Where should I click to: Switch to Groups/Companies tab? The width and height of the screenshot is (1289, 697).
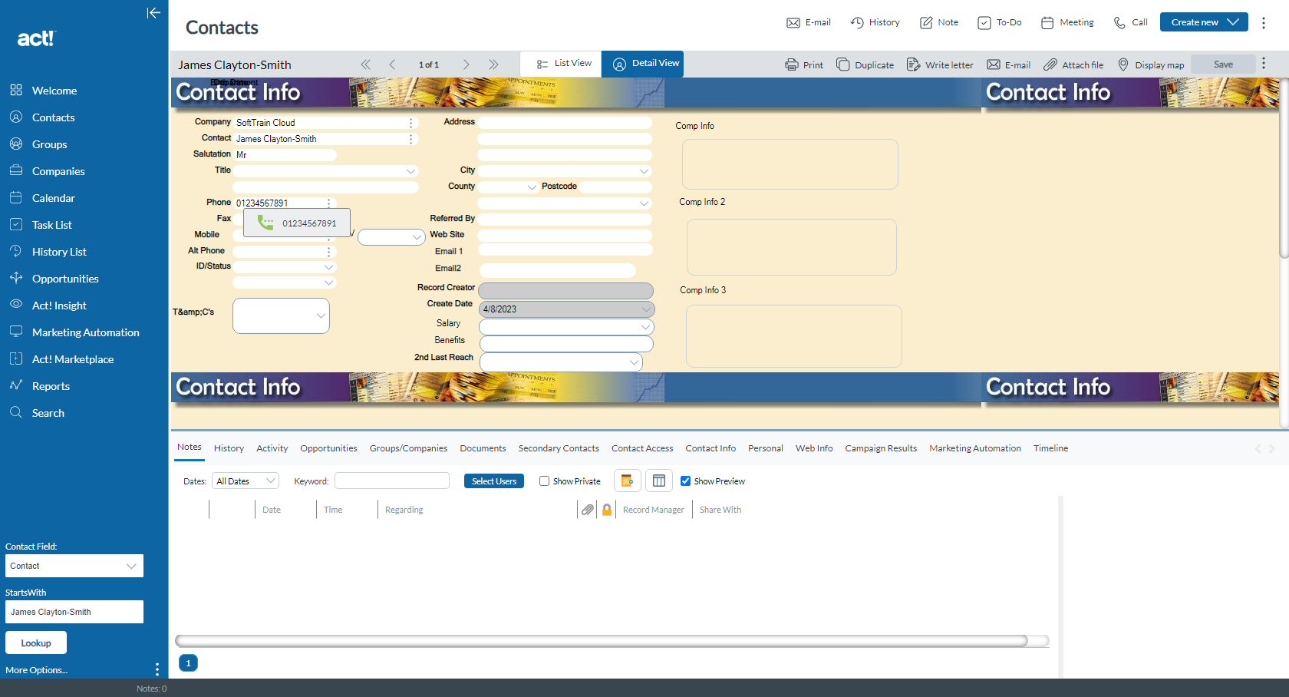tap(408, 448)
